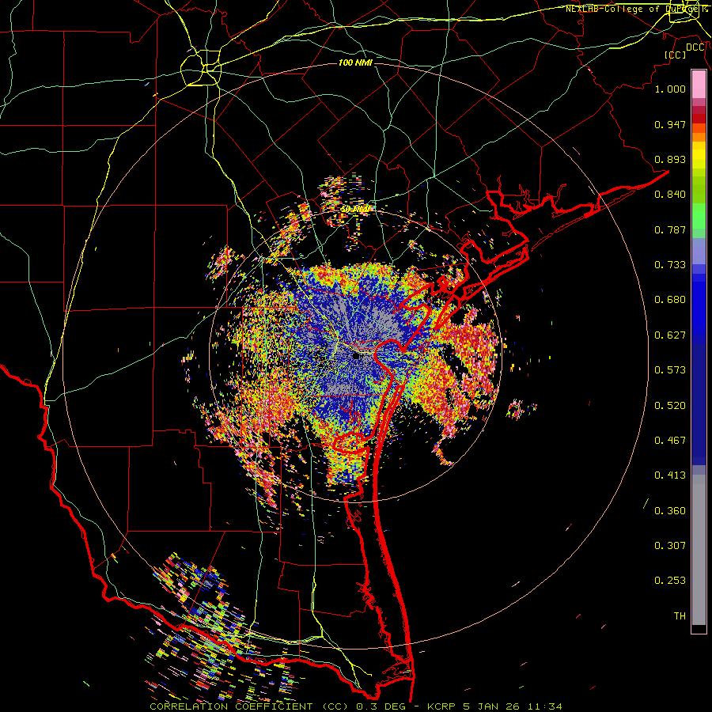Click the black radar site marker dot
This screenshot has width=712, height=712.
pos(356,356)
